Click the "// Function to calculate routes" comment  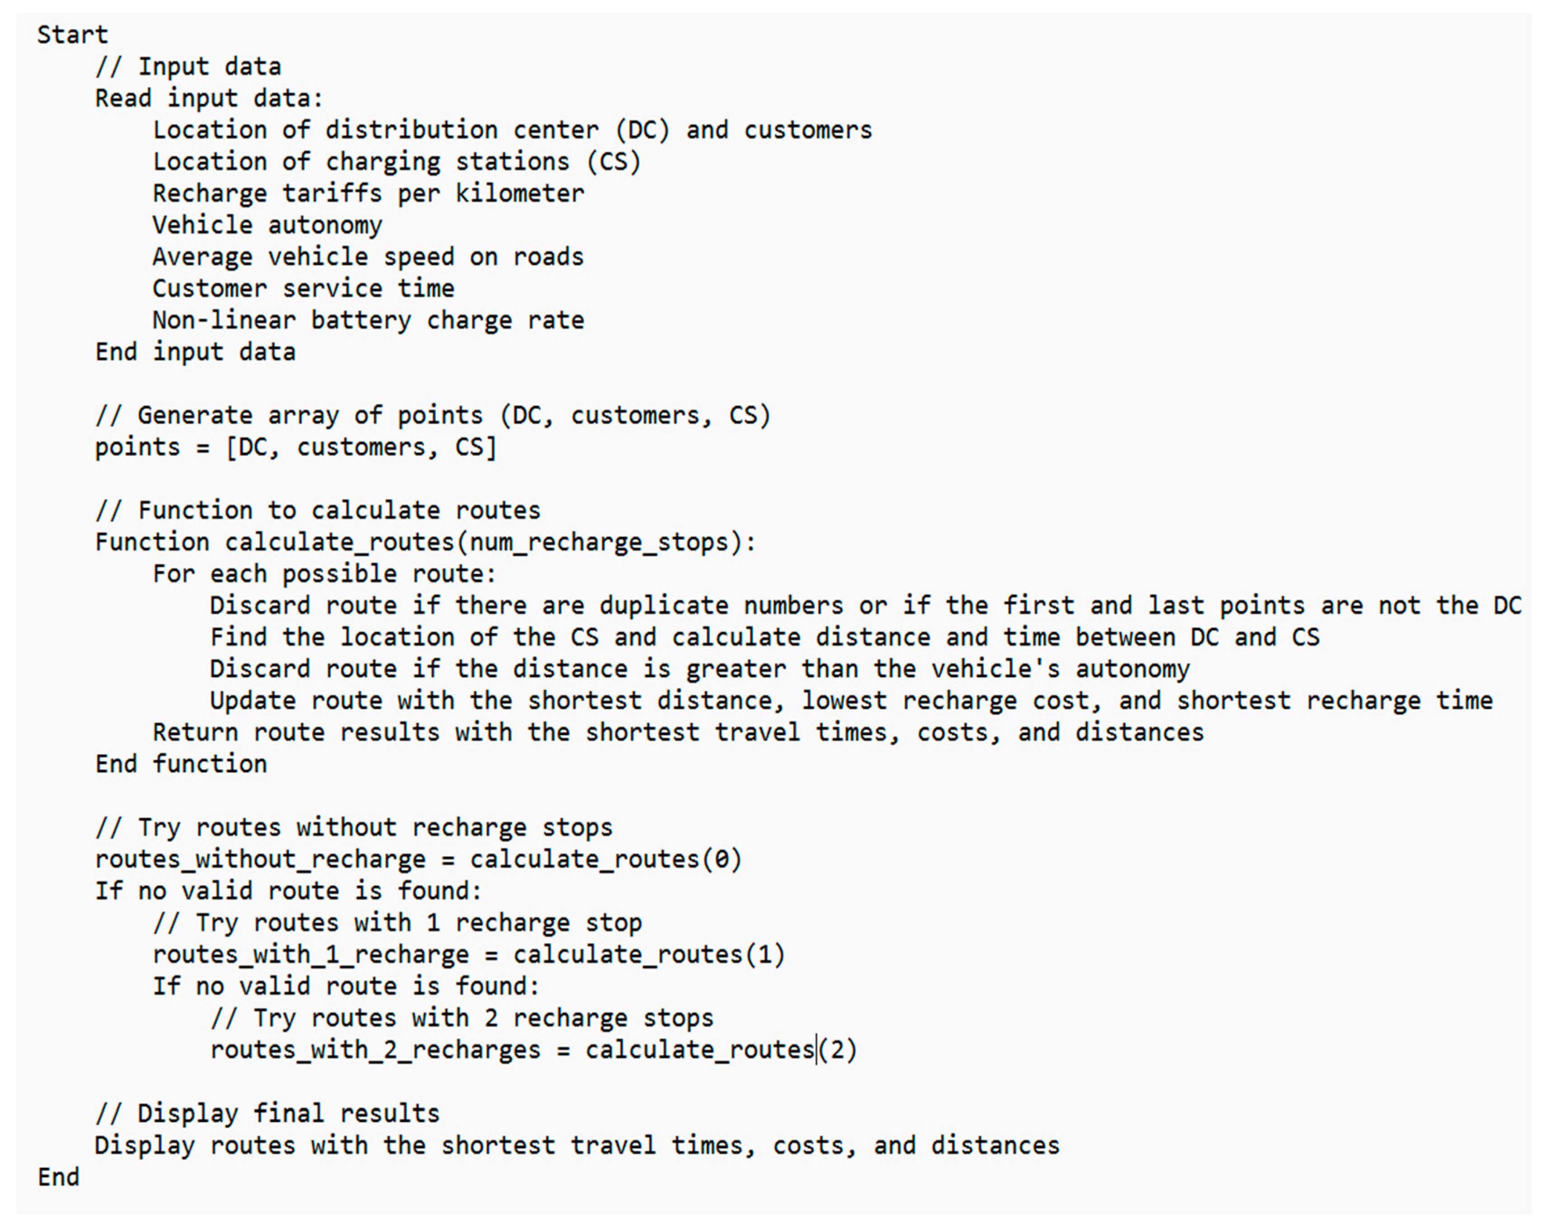coord(317,510)
